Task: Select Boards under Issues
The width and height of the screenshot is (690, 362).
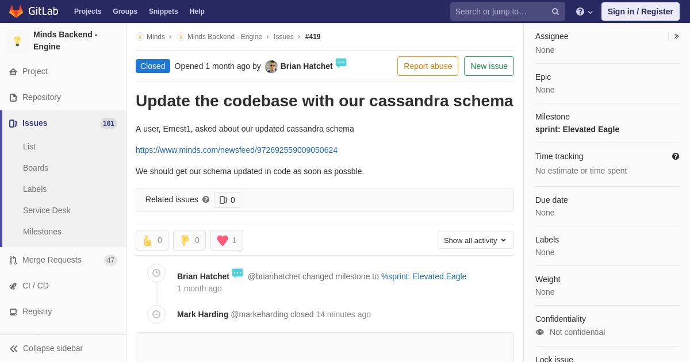Action: pos(36,168)
